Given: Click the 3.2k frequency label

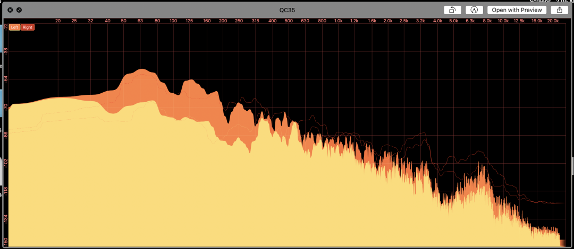Looking at the screenshot, I should 420,21.
